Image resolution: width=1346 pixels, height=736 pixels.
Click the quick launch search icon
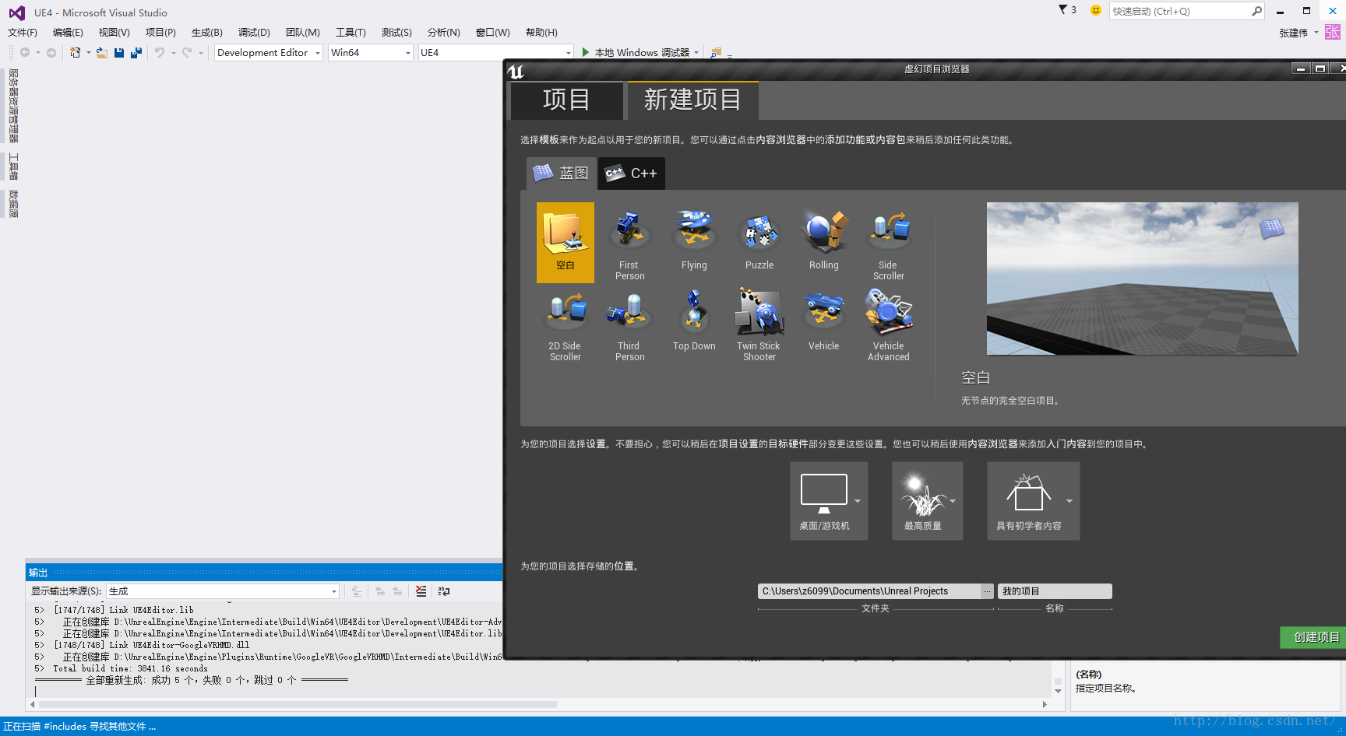1256,11
